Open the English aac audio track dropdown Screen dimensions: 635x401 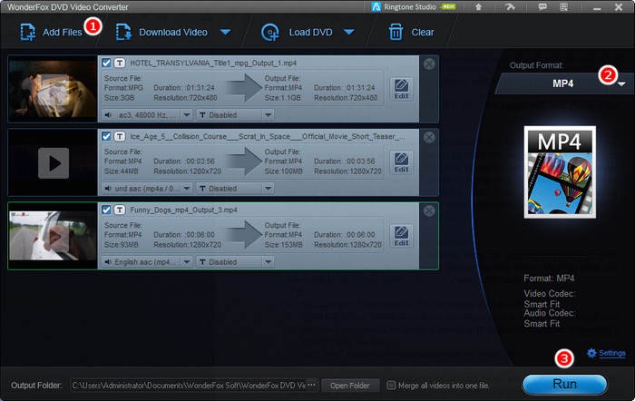pos(186,261)
